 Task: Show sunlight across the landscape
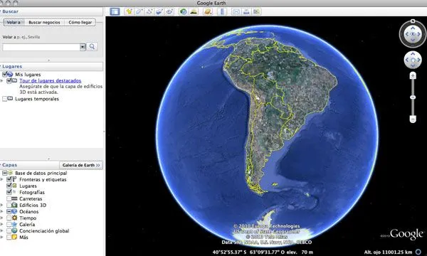point(194,11)
